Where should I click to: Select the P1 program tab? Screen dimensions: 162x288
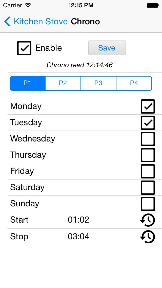[x=28, y=83]
